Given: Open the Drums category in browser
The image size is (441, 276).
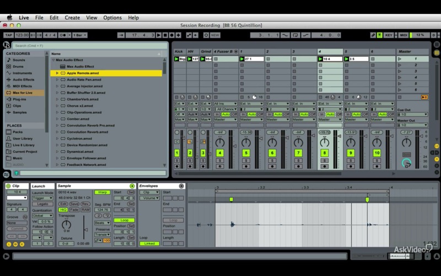Looking at the screenshot, I should click(x=18, y=66).
